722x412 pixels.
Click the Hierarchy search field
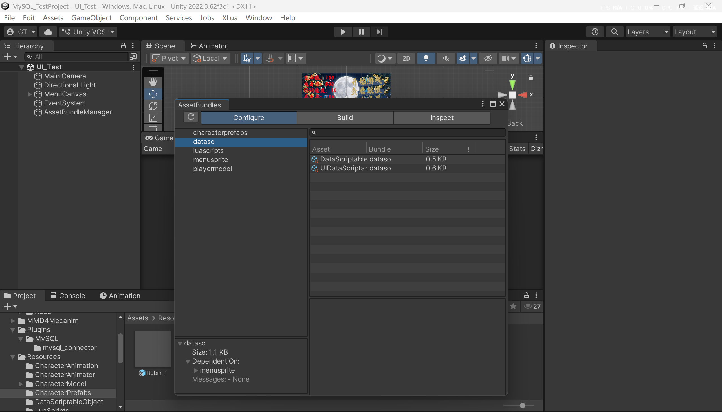tap(76, 57)
